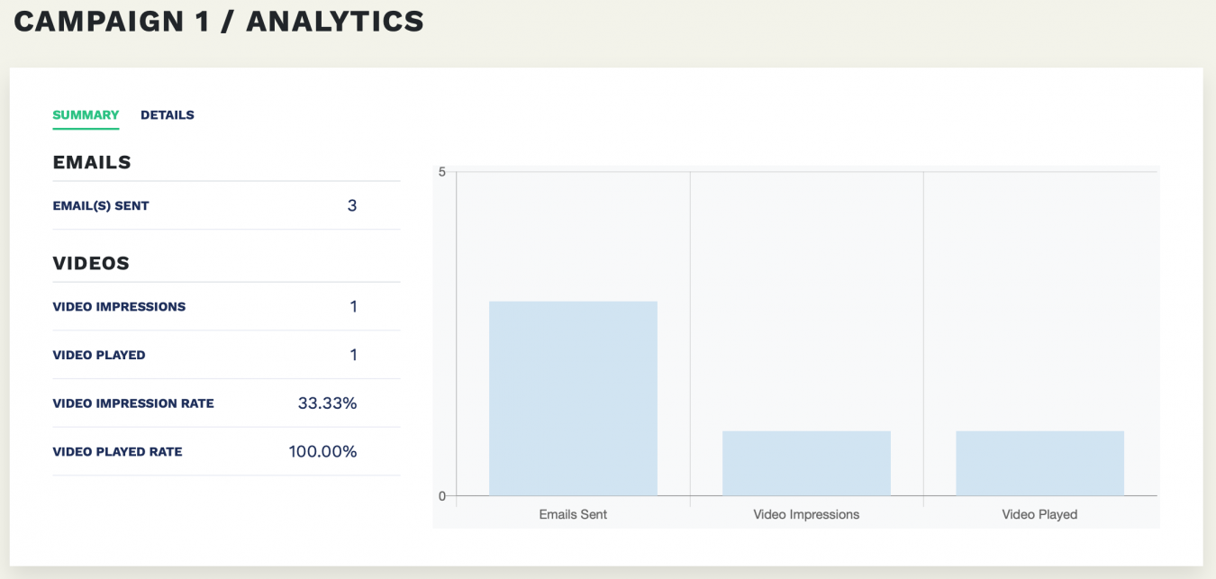Select the SUMMARY tab
The height and width of the screenshot is (579, 1216).
pos(86,114)
